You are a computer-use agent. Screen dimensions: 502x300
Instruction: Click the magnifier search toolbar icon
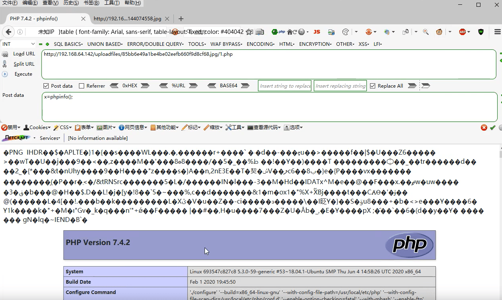click(x=426, y=32)
